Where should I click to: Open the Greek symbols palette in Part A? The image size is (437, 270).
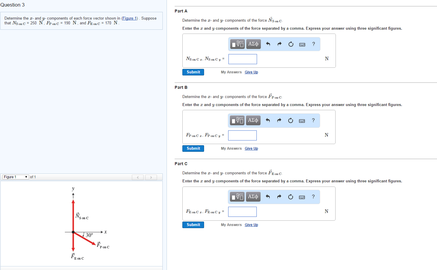click(253, 44)
